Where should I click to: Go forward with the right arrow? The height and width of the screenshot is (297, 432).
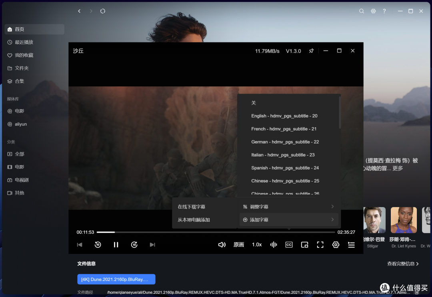(x=91, y=11)
